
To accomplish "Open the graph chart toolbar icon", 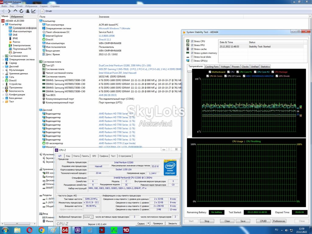I will pyautogui.click(x=34, y=11).
